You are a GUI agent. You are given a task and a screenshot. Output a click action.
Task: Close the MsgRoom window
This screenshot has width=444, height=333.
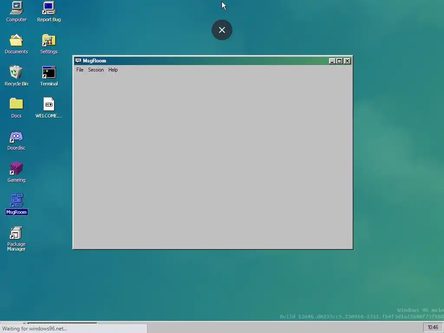click(347, 61)
